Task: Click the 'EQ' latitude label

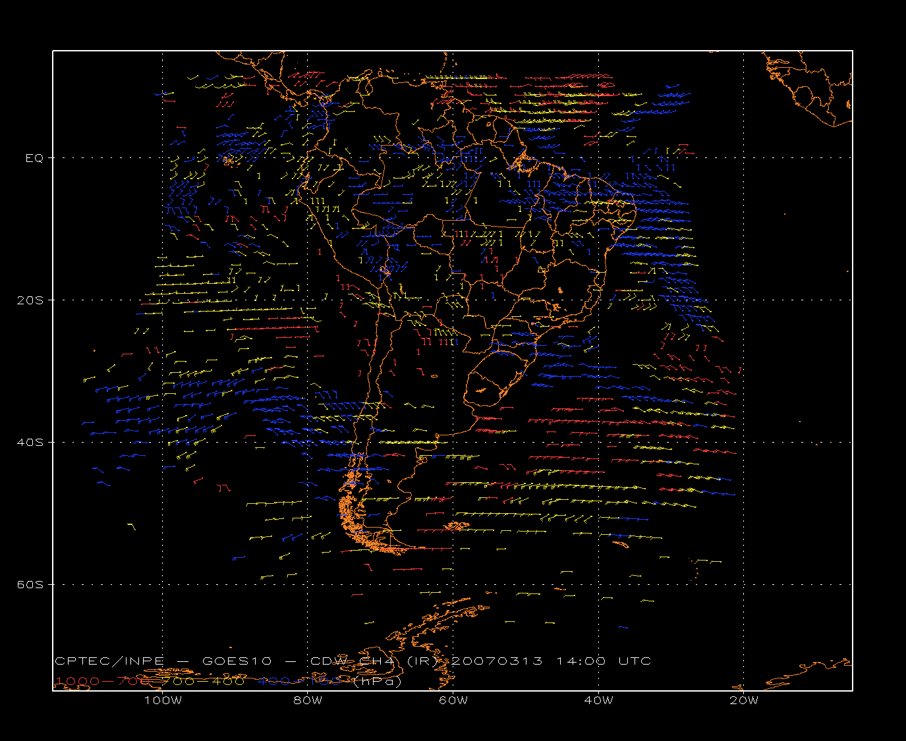Action: click(x=34, y=158)
